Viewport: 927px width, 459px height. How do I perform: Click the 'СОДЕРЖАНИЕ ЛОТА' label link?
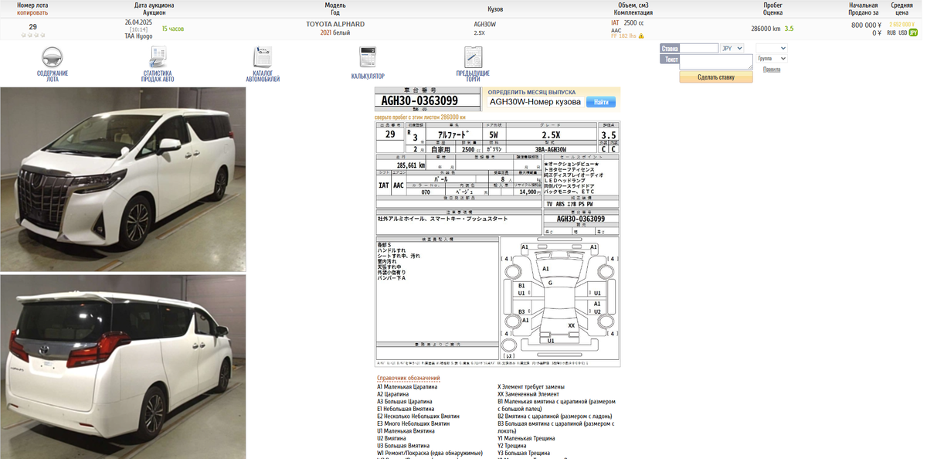(x=52, y=76)
